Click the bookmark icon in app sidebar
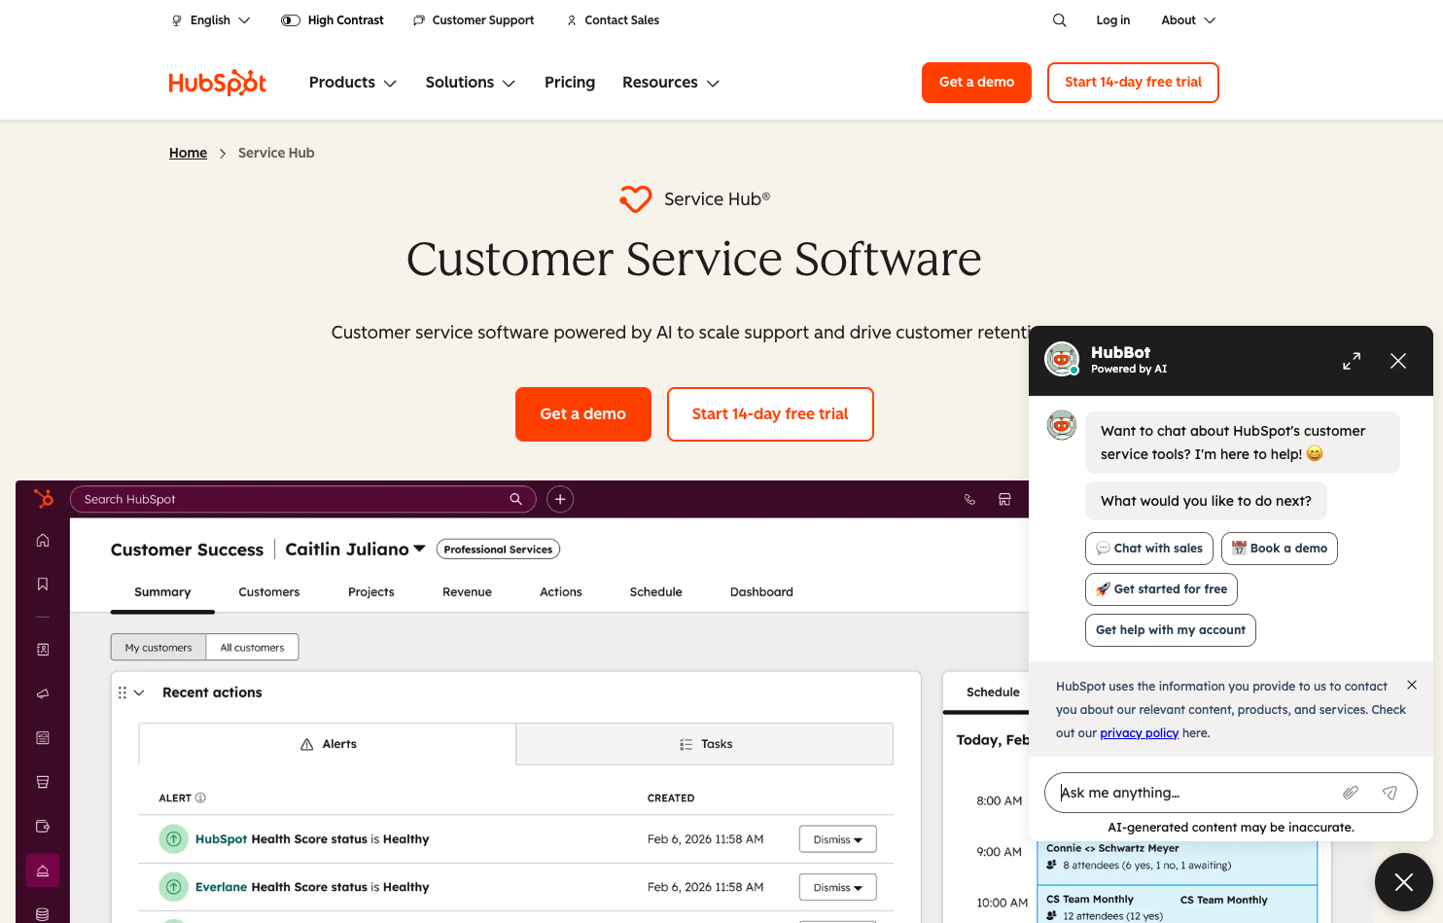 point(43,585)
